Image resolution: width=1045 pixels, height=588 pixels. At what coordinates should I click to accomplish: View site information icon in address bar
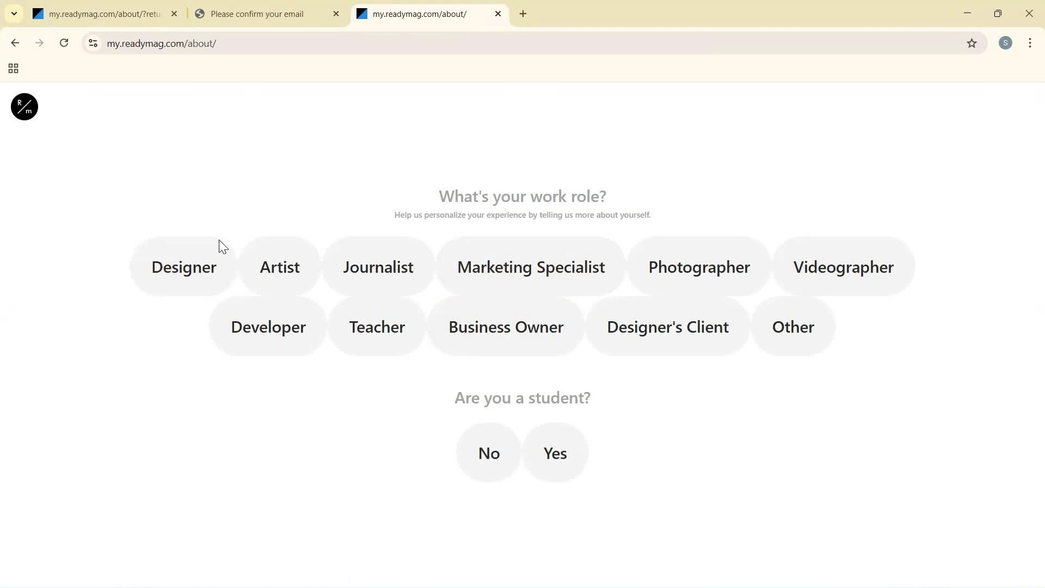93,43
